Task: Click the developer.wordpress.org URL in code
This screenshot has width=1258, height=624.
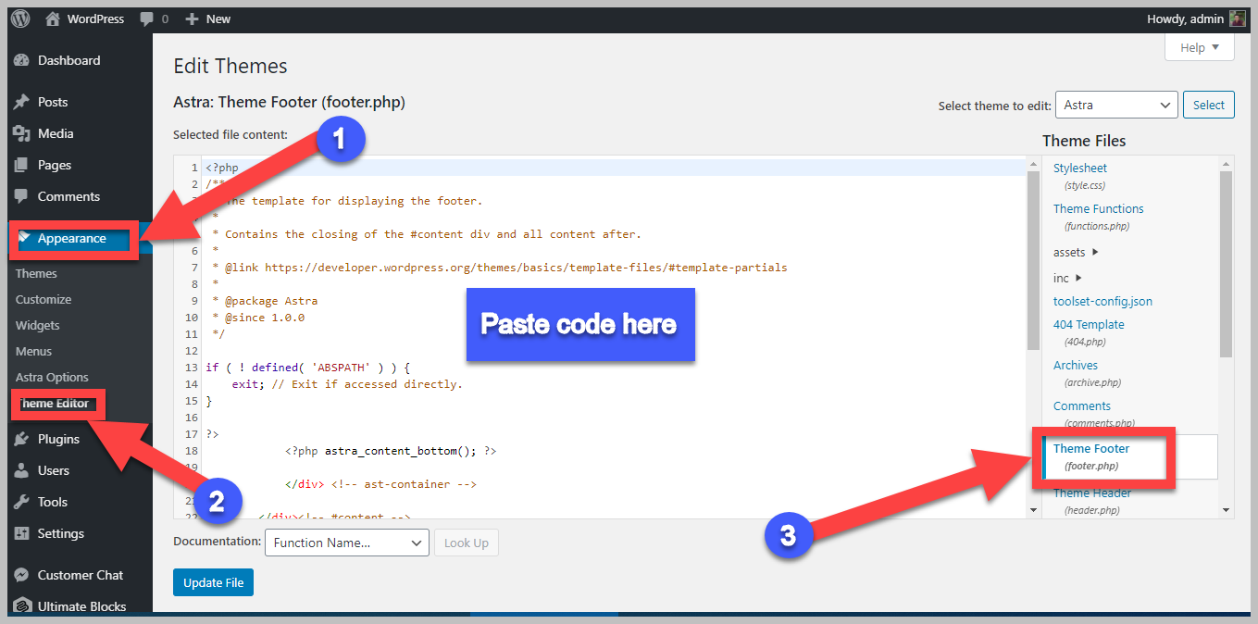Action: pos(526,267)
